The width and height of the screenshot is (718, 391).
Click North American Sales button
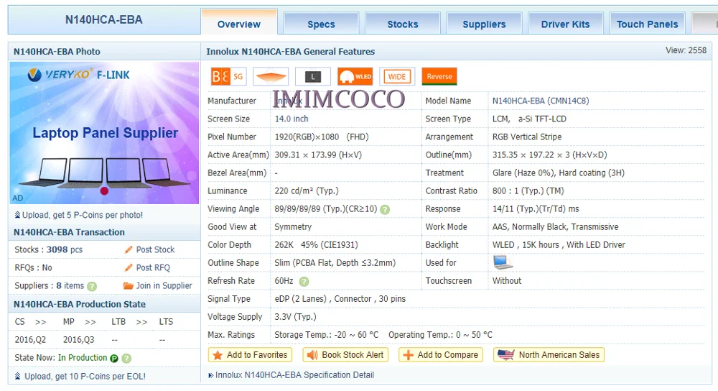[x=549, y=355]
